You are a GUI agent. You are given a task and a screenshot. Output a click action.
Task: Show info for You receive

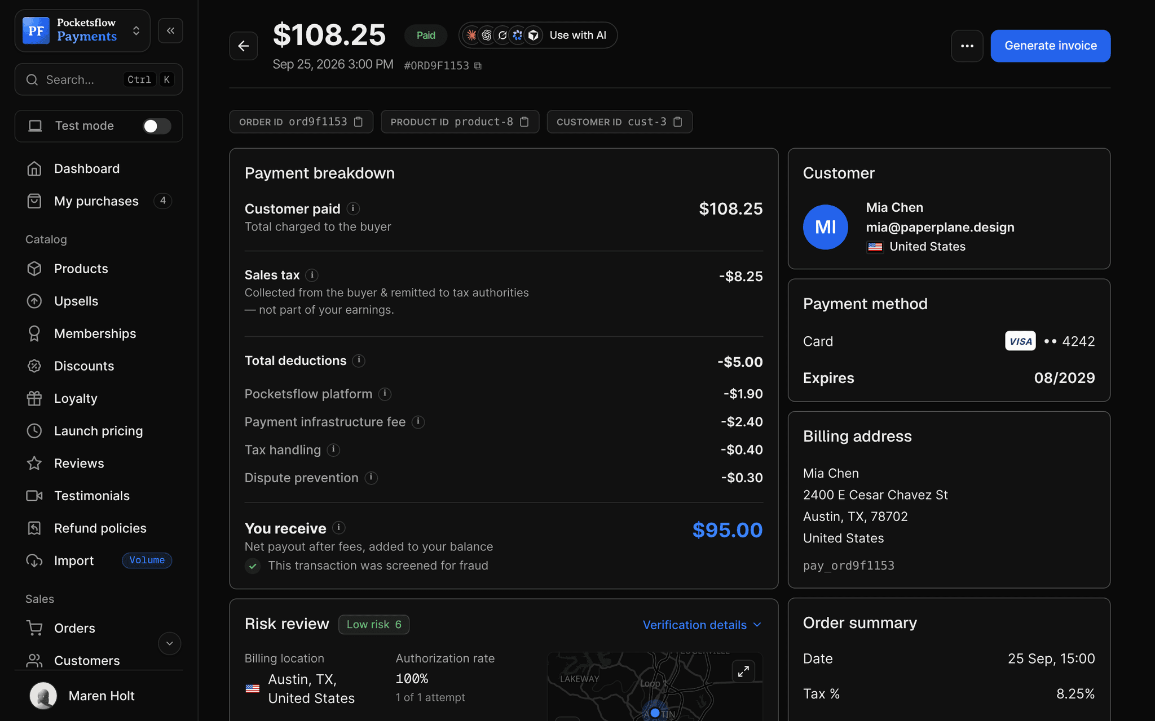click(x=338, y=528)
